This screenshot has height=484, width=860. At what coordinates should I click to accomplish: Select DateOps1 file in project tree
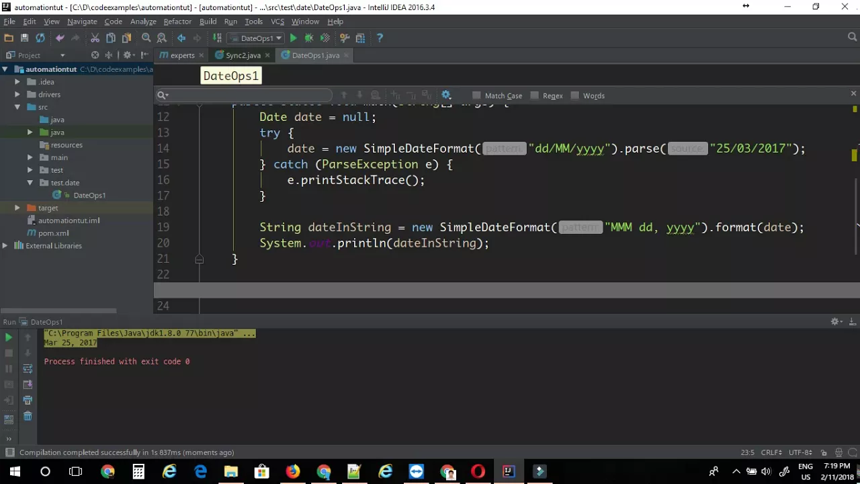[89, 196]
